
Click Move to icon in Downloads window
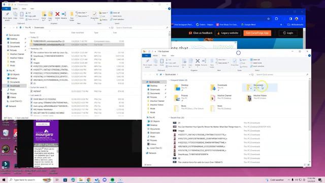pyautogui.click(x=44, y=14)
